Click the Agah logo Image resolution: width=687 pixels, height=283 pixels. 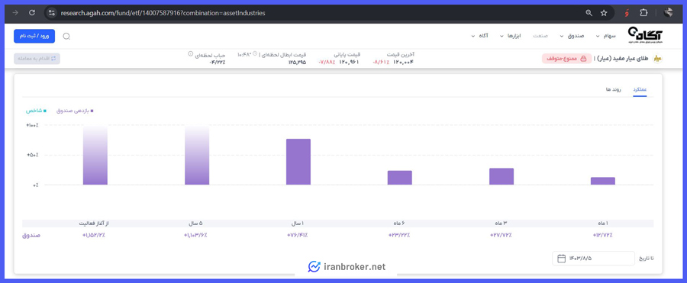646,34
